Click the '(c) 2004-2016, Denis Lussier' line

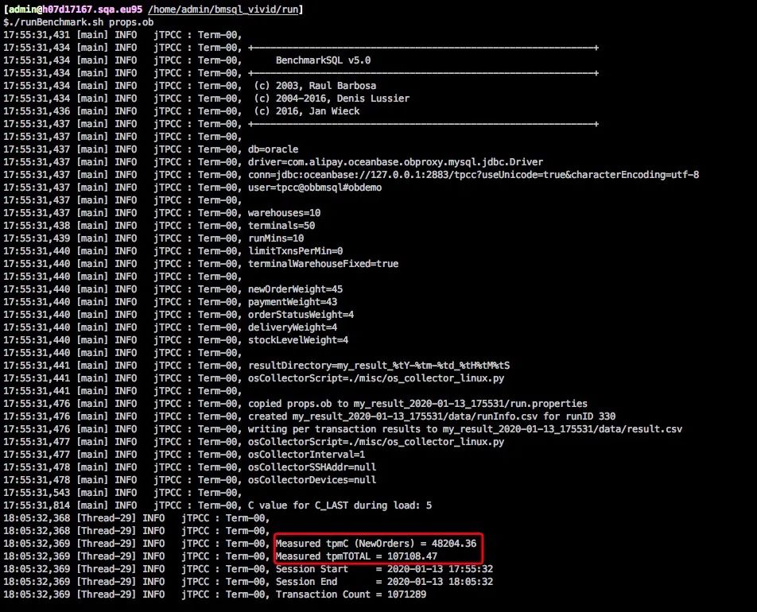click(x=332, y=99)
